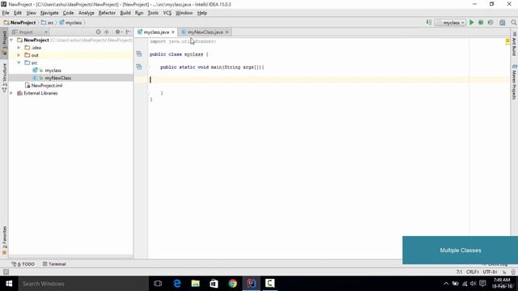Toggle the Maven Projects side tool window
The image size is (518, 291).
(514, 82)
